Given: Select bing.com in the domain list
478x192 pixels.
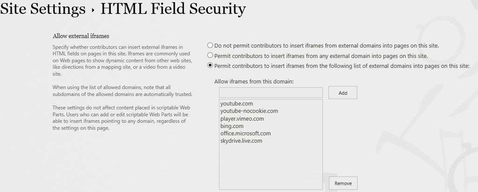Looking at the screenshot, I should [x=232, y=126].
